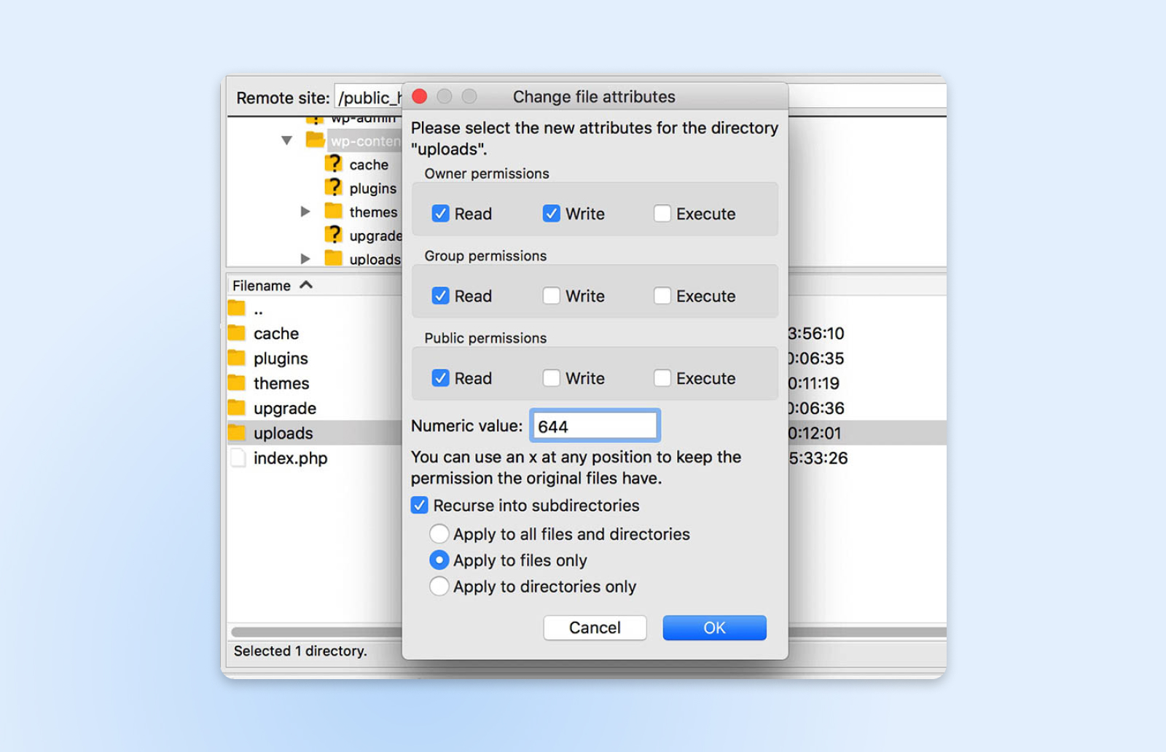Expand the uploads folder in tree

305,259
